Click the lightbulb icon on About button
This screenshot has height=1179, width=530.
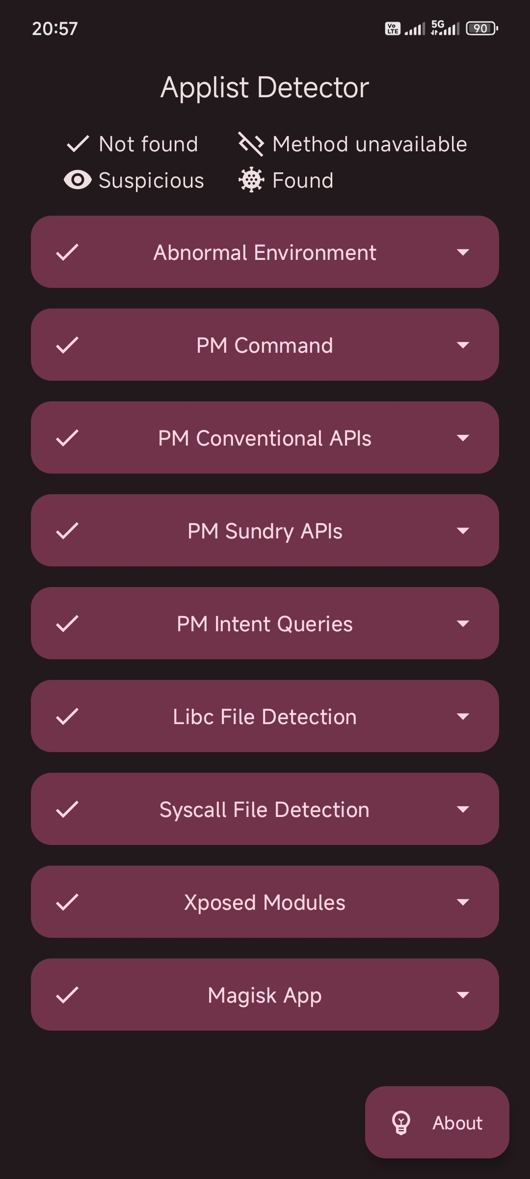click(x=401, y=1123)
